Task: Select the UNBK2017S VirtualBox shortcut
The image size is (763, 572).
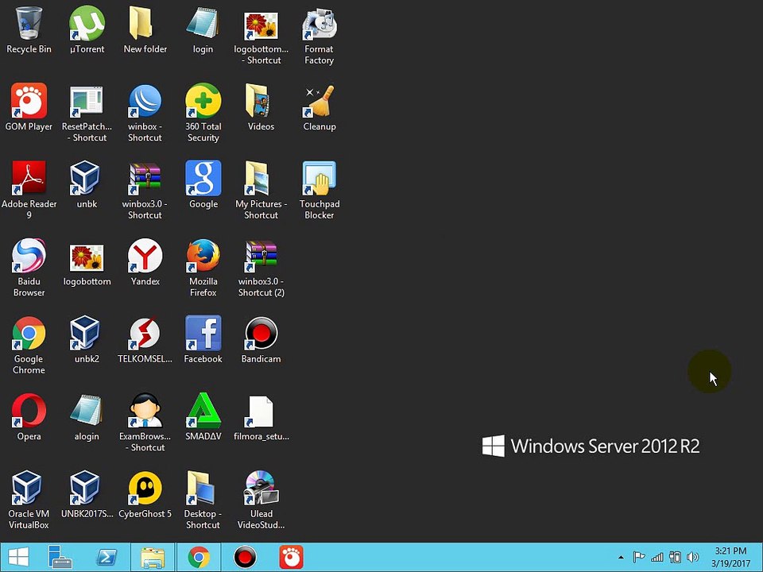Action: pyautogui.click(x=87, y=493)
